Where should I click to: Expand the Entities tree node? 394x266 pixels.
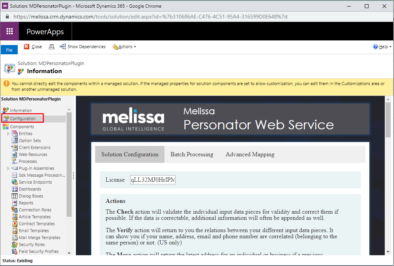8,134
